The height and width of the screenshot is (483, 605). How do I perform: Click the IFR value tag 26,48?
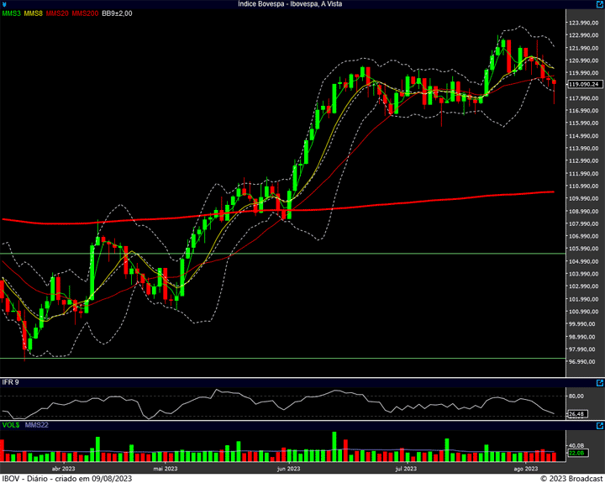tap(576, 413)
